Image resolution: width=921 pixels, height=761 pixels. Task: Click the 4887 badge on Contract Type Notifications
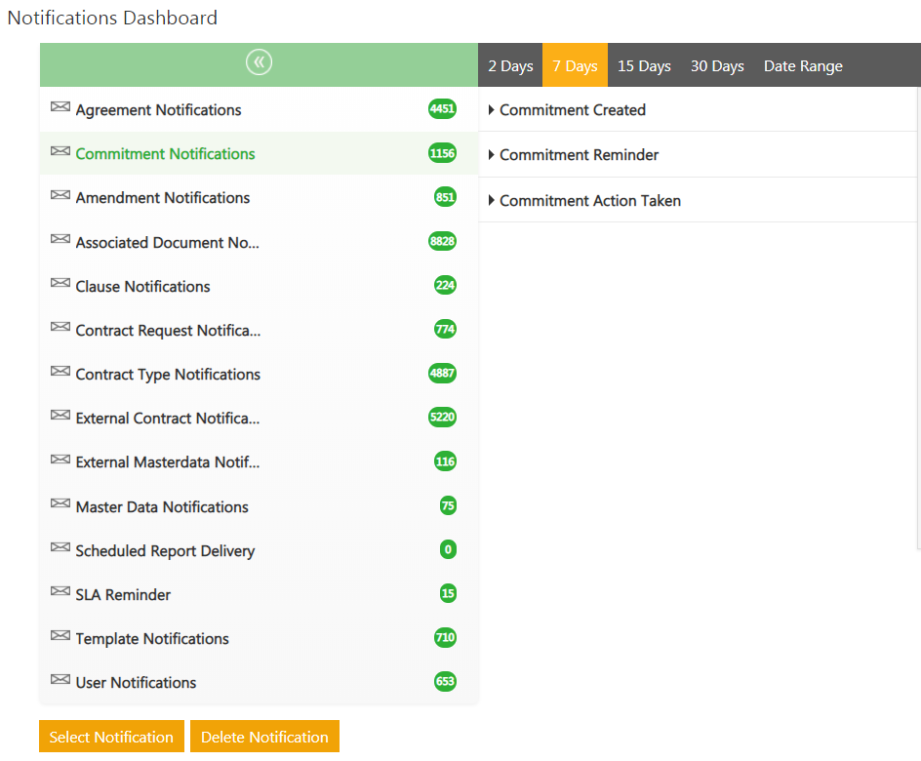click(442, 374)
